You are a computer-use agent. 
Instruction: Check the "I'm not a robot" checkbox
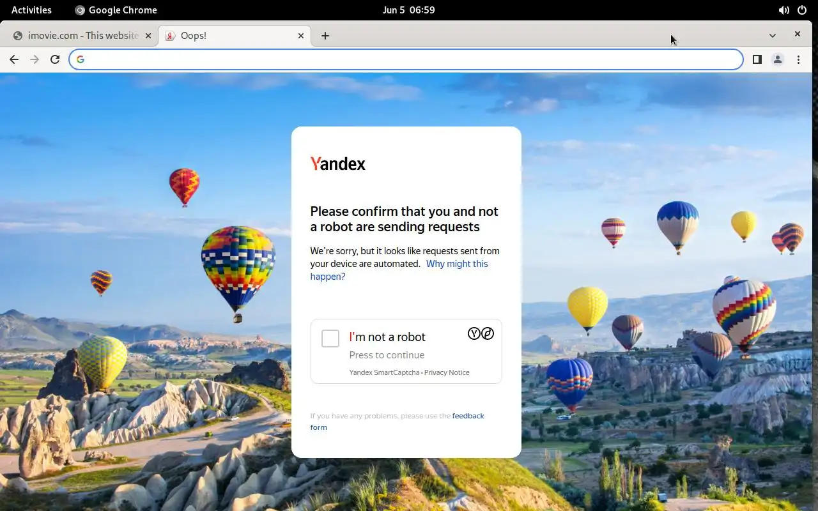tap(330, 339)
